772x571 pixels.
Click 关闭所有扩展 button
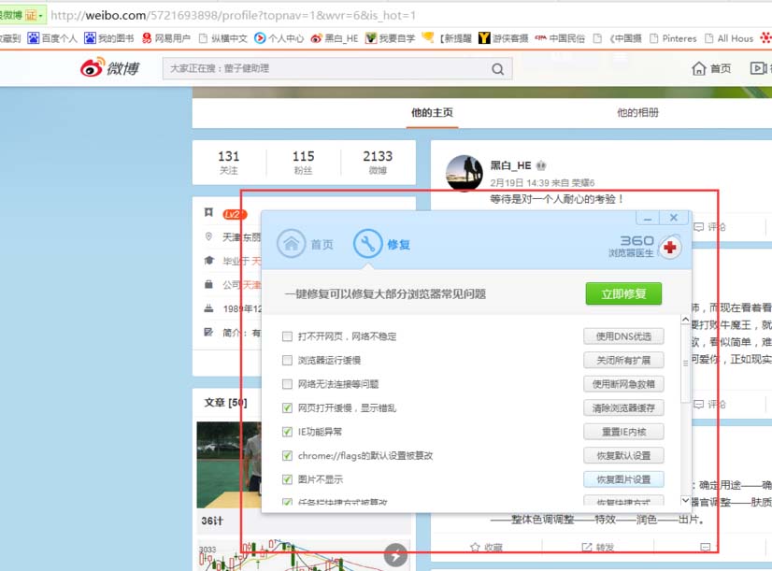pos(623,361)
